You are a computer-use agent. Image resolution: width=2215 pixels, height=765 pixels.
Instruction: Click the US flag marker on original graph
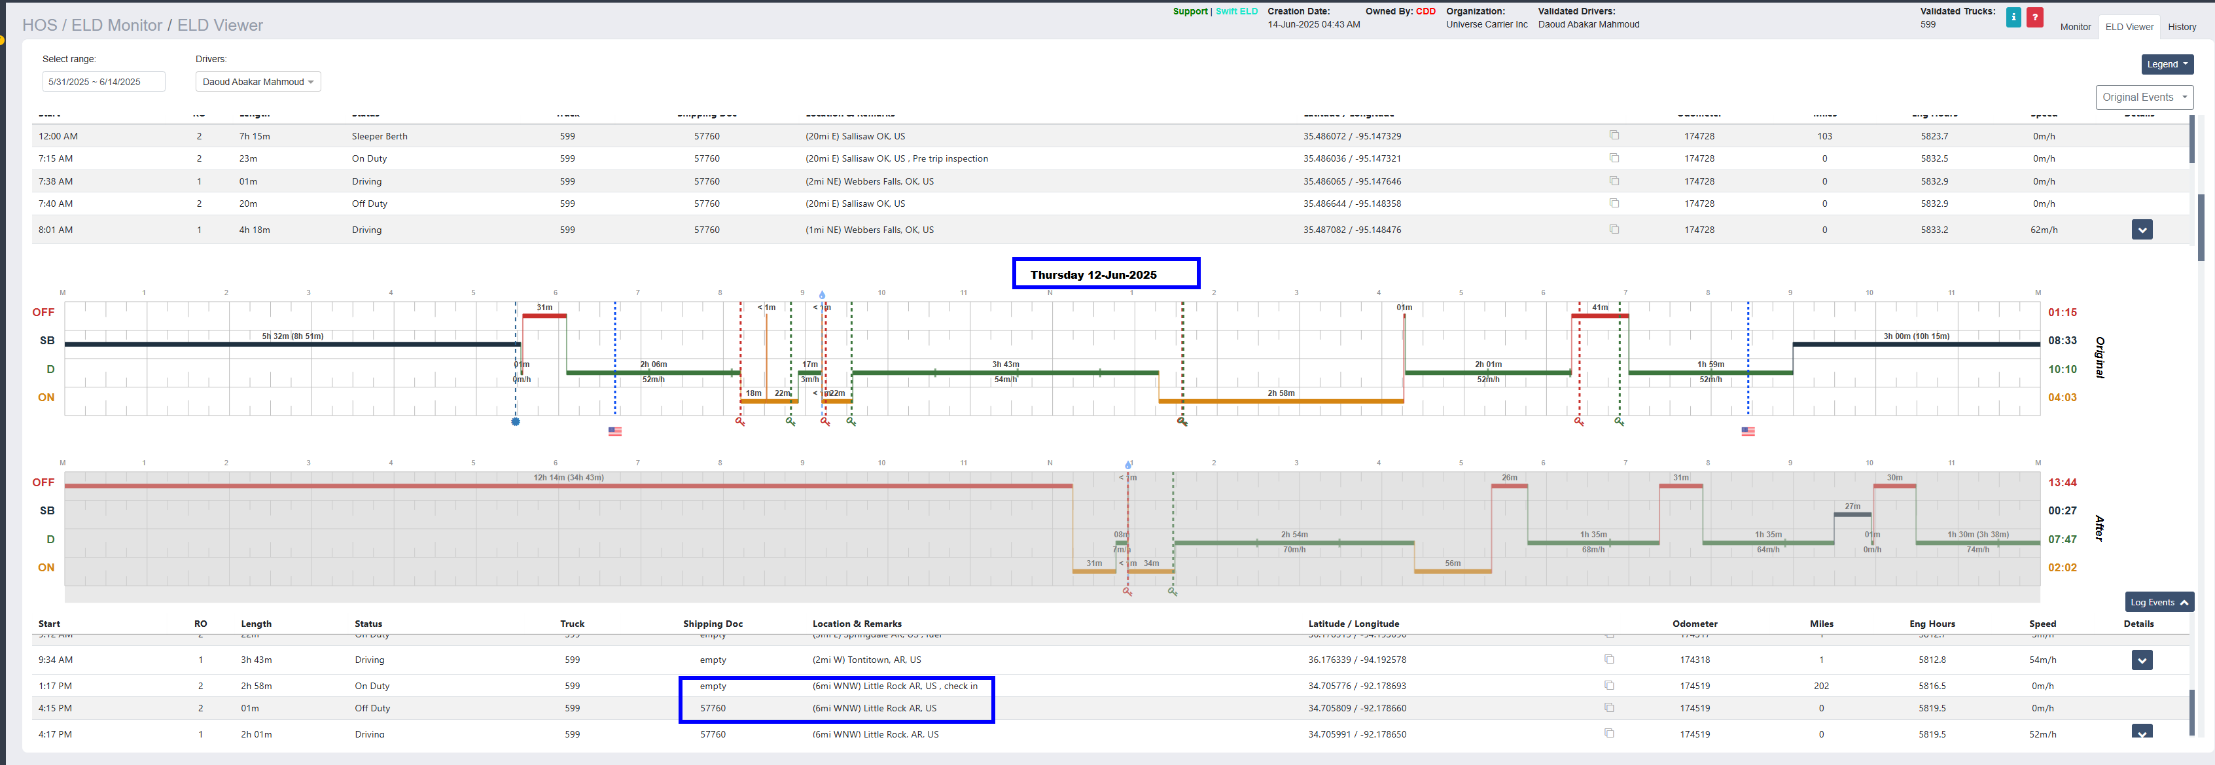click(615, 431)
